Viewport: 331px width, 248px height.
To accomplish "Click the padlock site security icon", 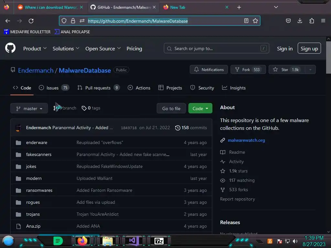I will coord(73,21).
